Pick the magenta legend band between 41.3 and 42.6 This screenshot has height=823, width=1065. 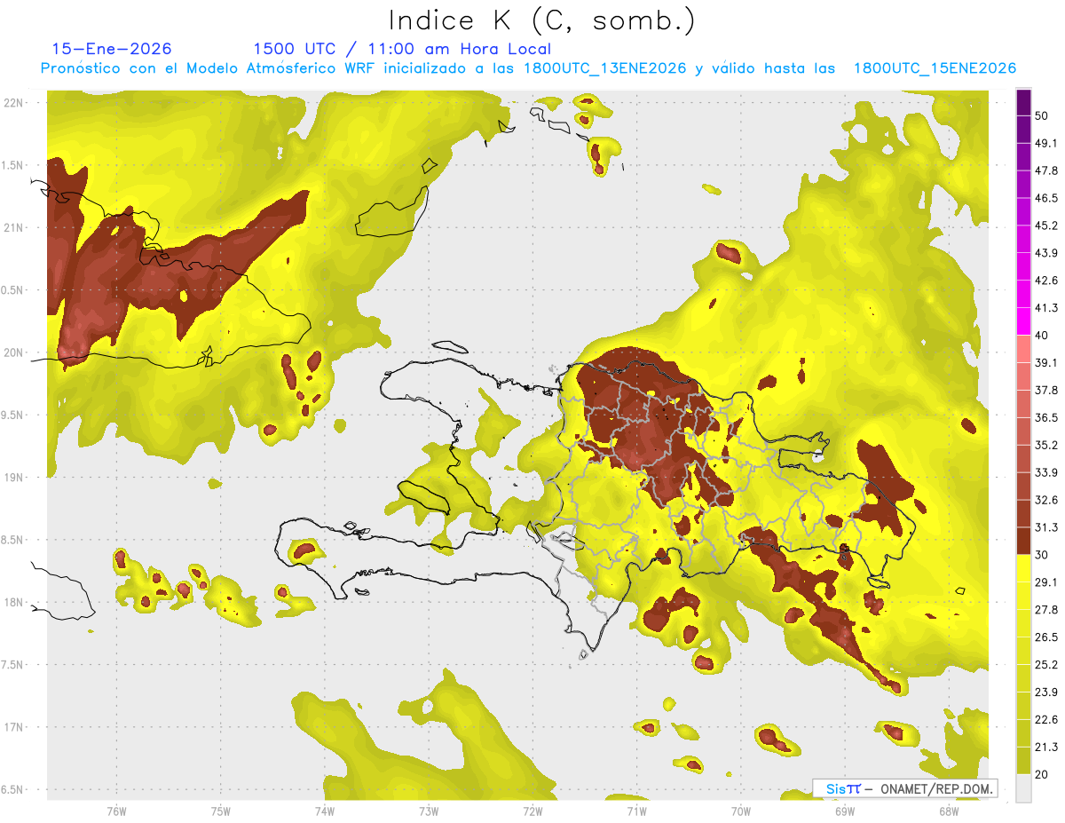click(x=1023, y=294)
